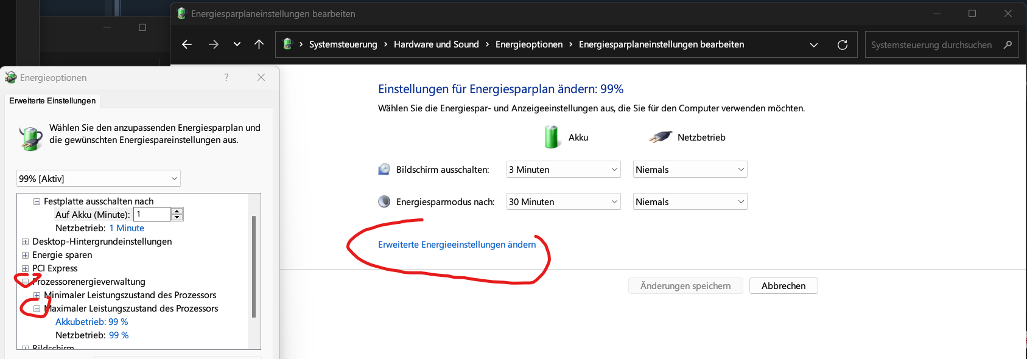The width and height of the screenshot is (1027, 359).
Task: Collapse Maximaler Leistungszustand des Prozessors
Action: tap(37, 308)
